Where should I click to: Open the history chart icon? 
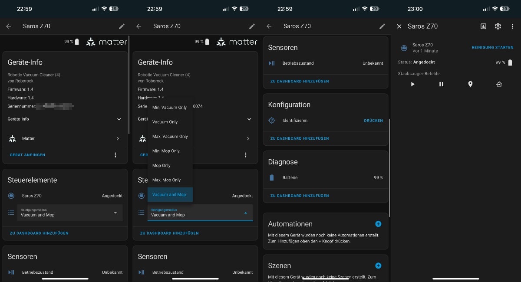click(x=483, y=26)
